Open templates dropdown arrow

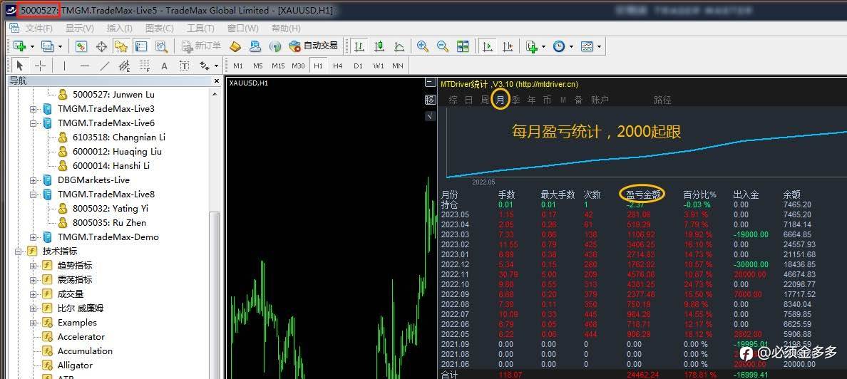[599, 46]
